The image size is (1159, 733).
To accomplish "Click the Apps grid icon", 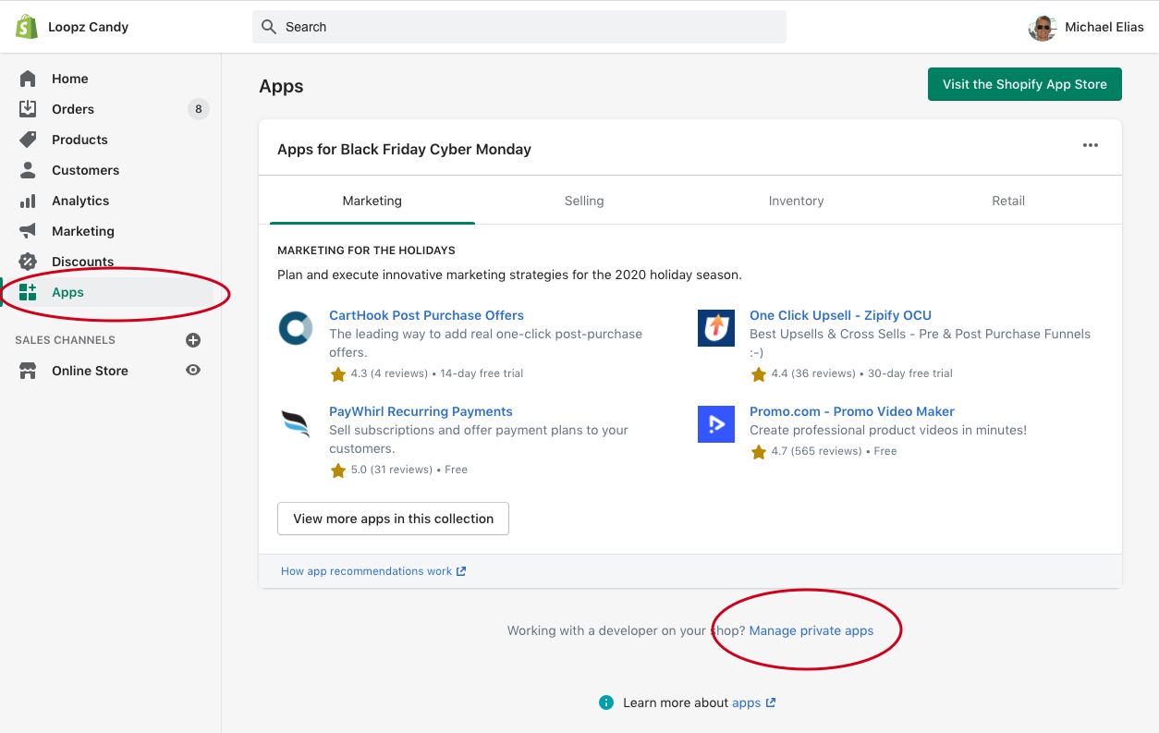I will pos(28,292).
